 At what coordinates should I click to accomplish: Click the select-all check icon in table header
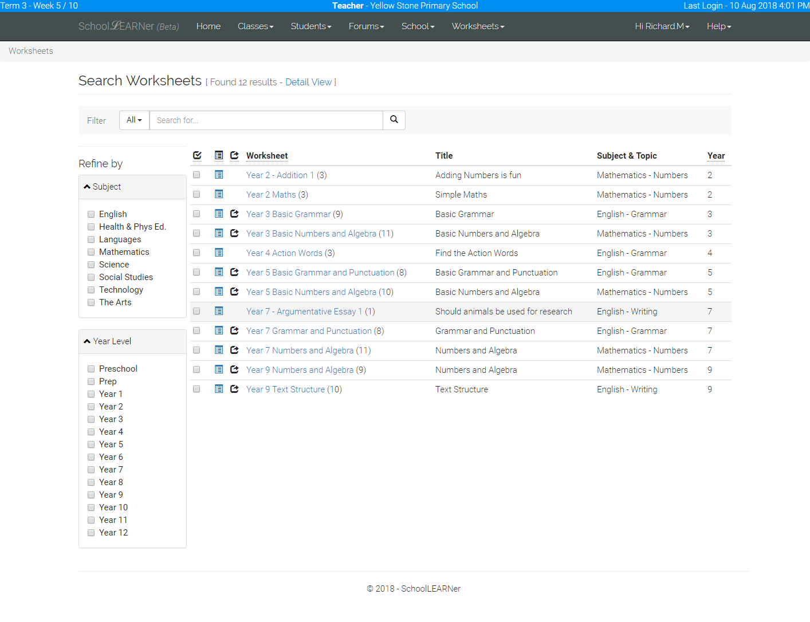tap(197, 155)
